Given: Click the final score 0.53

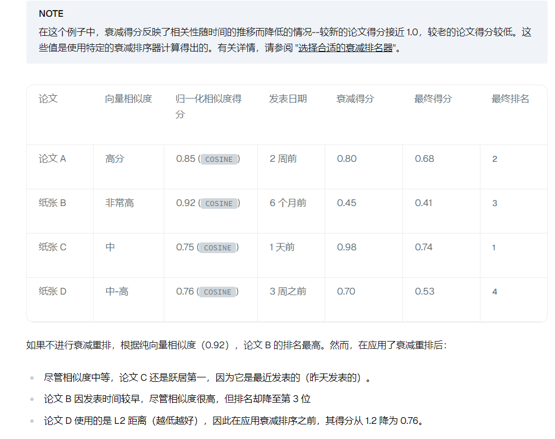Looking at the screenshot, I should [424, 291].
